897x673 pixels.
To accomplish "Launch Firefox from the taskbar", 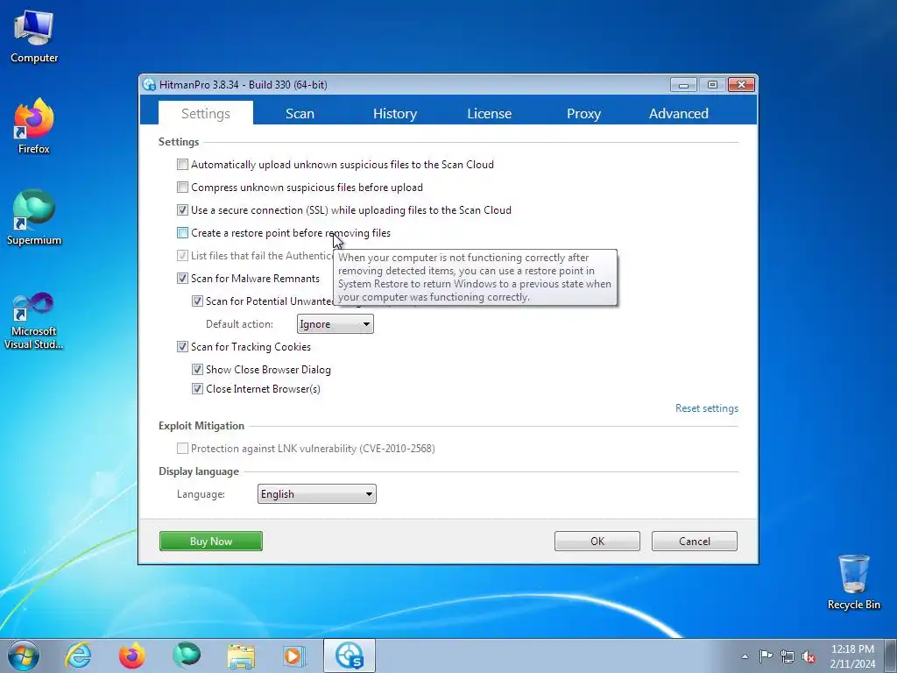I will [x=132, y=655].
